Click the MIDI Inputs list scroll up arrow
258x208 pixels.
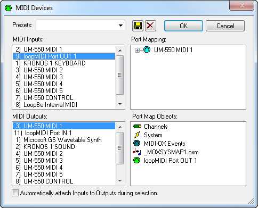(120, 51)
